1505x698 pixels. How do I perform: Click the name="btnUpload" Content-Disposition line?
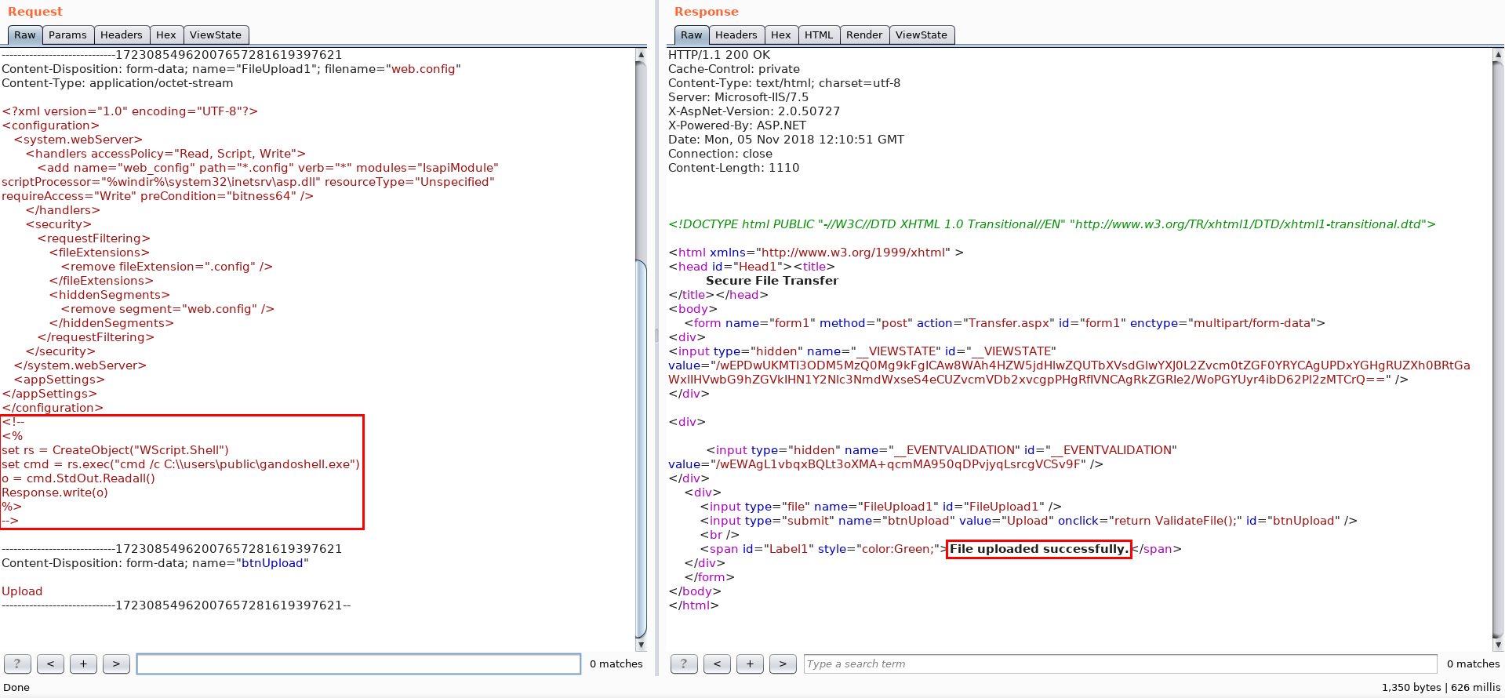[155, 563]
